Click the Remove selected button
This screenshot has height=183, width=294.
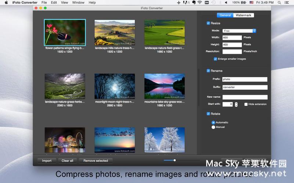pos(96,161)
